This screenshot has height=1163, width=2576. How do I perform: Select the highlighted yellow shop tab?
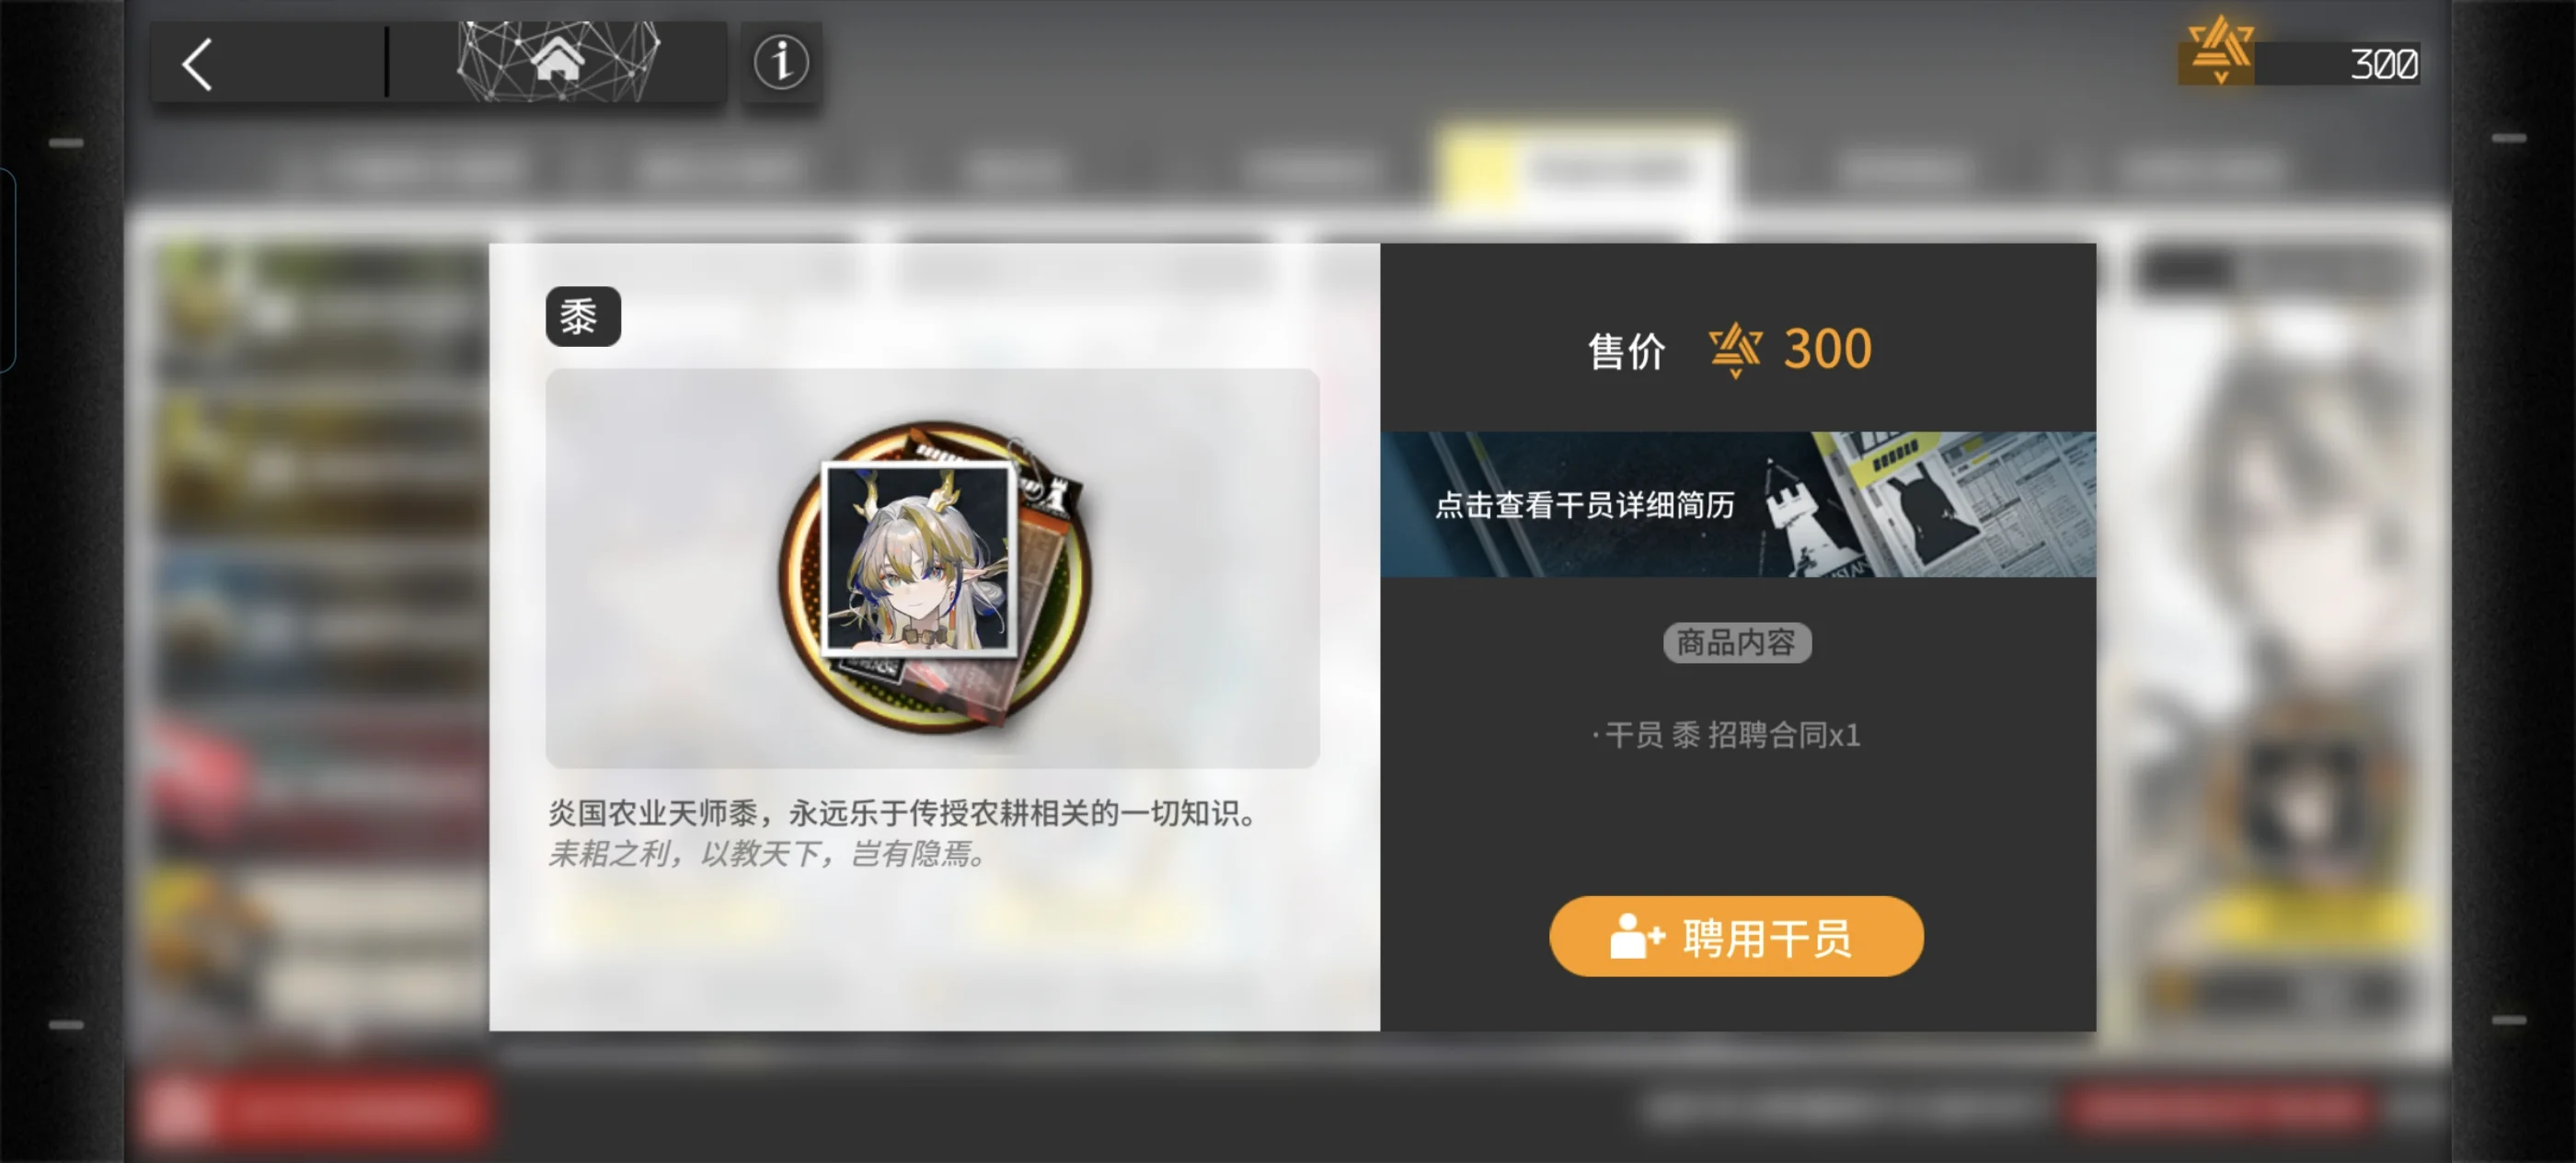pyautogui.click(x=1583, y=170)
